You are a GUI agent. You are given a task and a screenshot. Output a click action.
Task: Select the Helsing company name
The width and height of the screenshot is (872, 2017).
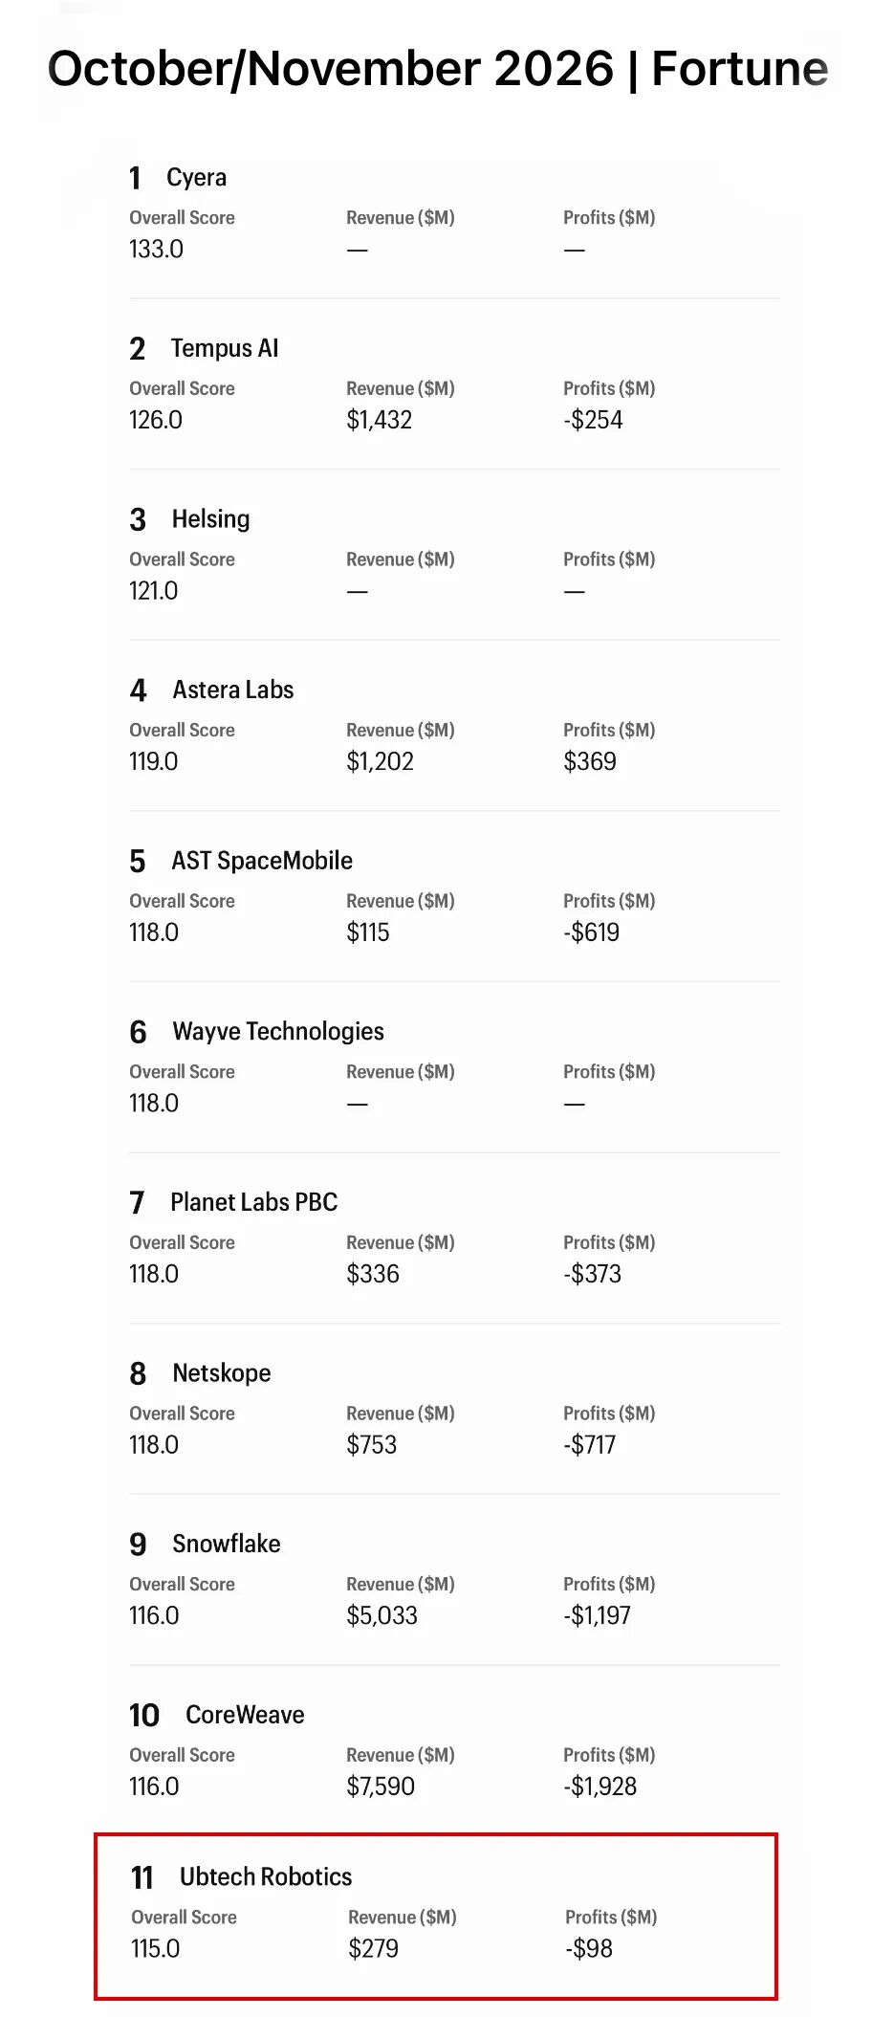click(210, 519)
